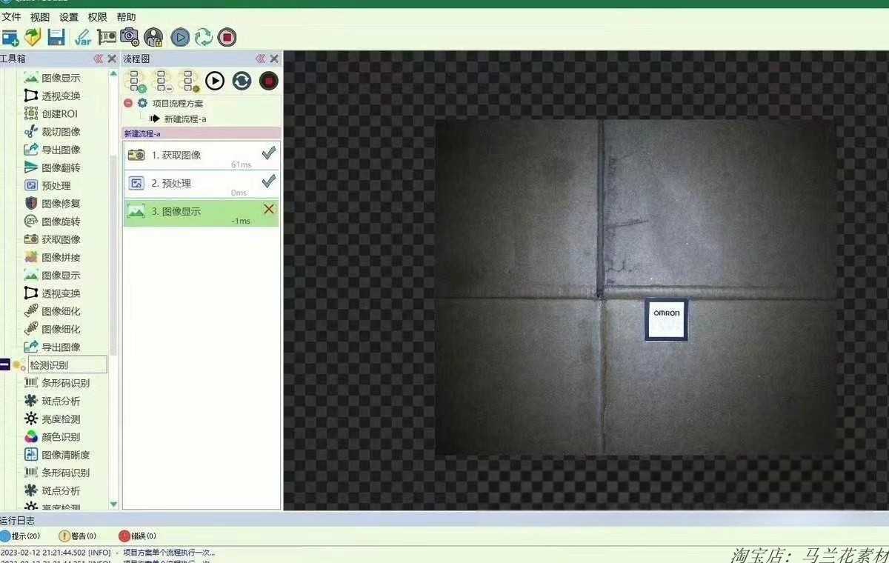The image size is (889, 563).
Task: Open the Var variable manager icon
Action: (x=83, y=37)
